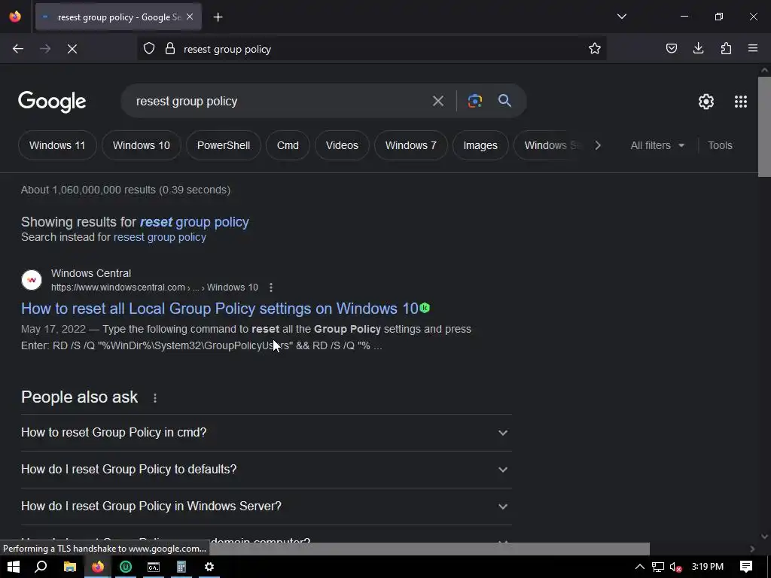Open Google quick settings gear
This screenshot has width=771, height=578.
tap(706, 102)
